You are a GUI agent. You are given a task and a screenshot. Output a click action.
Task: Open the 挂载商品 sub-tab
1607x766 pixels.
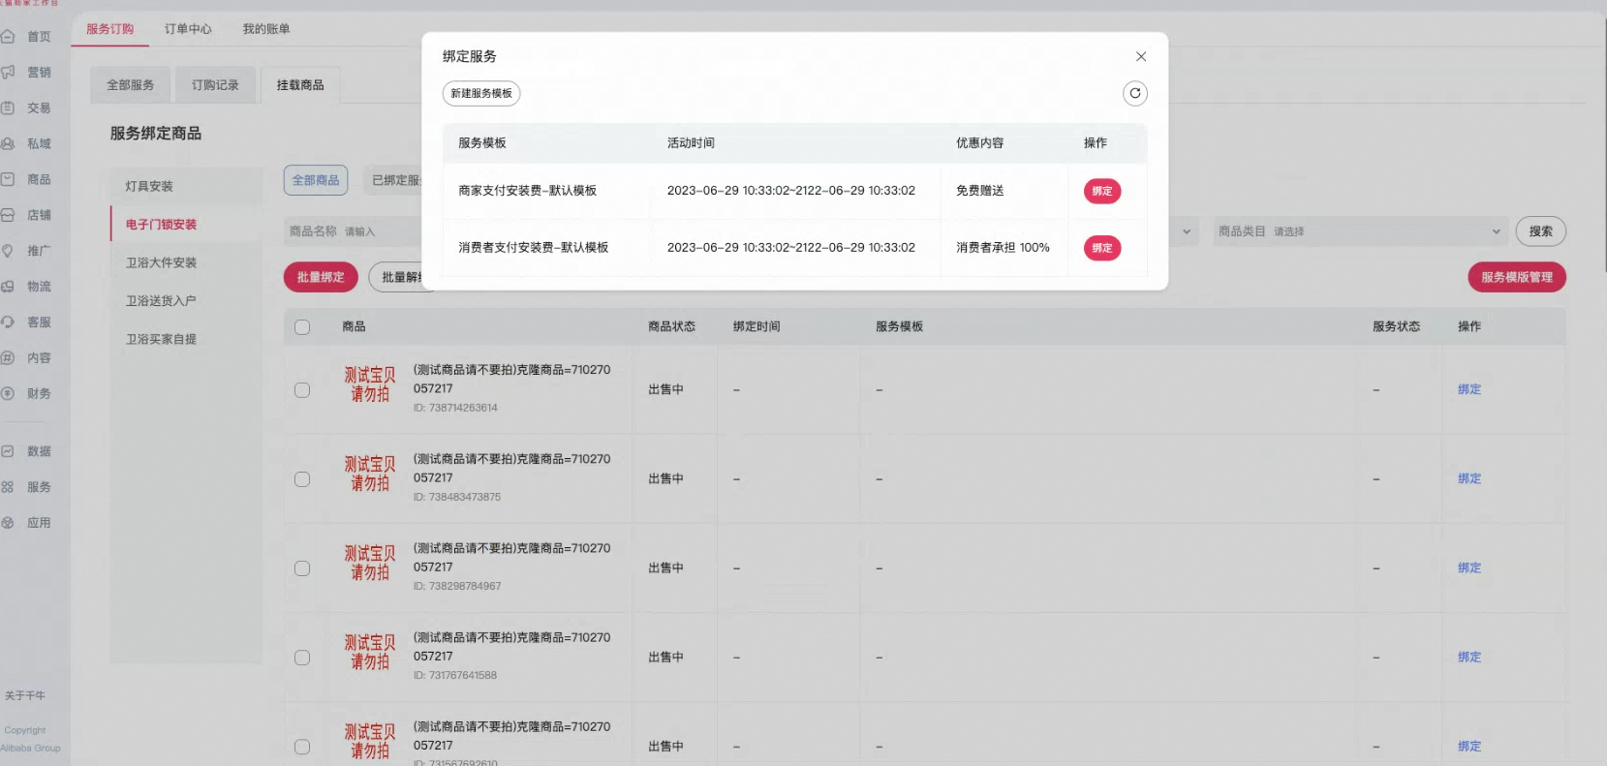(300, 85)
